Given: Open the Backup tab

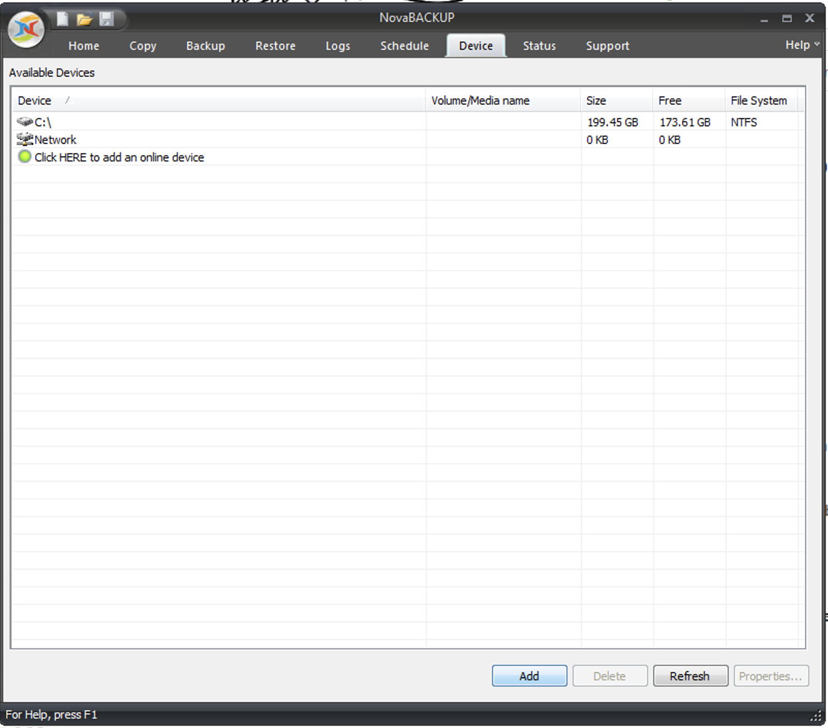Looking at the screenshot, I should click(206, 45).
